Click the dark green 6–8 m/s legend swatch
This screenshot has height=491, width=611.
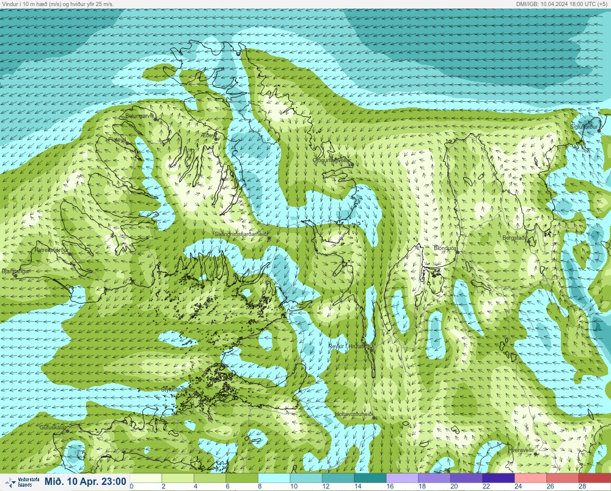(242, 478)
